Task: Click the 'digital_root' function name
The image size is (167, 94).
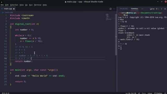Action: coord(22,24)
